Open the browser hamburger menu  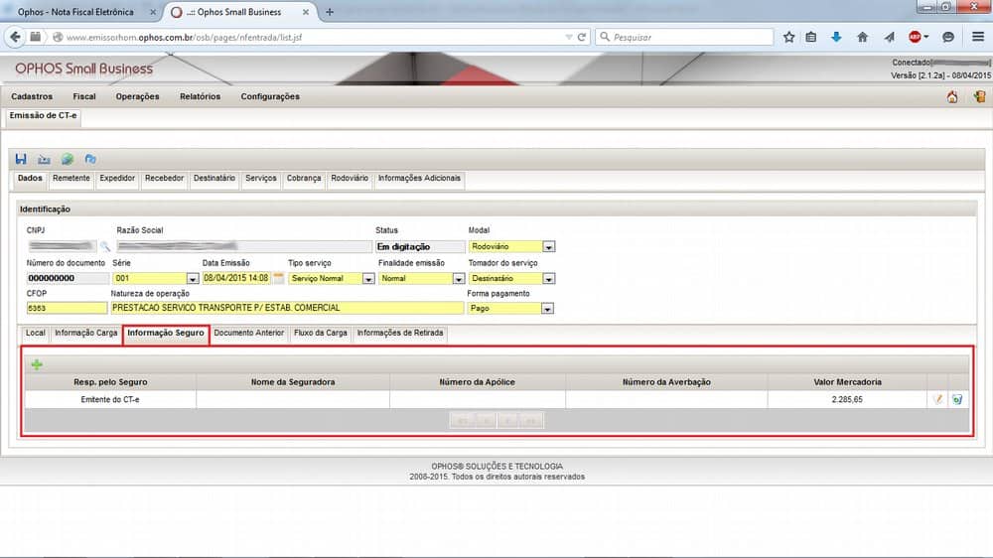pos(978,37)
